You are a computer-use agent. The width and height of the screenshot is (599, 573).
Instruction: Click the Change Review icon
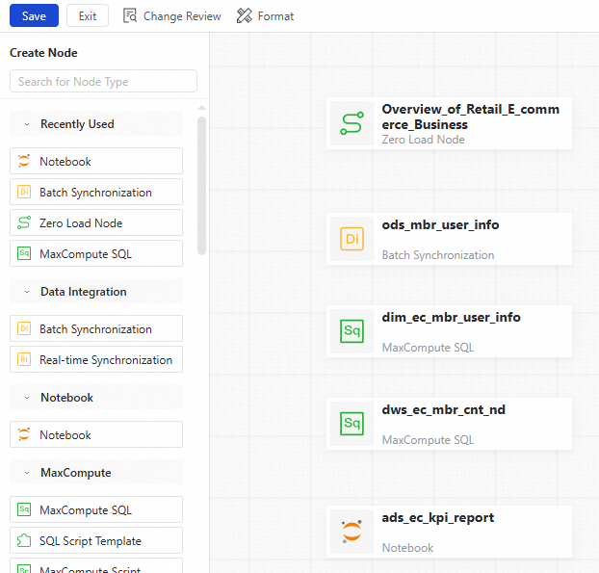click(131, 16)
